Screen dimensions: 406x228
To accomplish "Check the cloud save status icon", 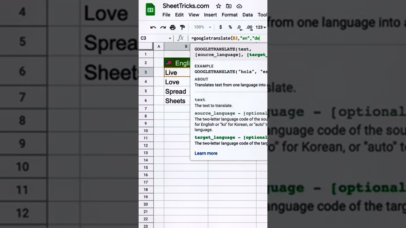I will [x=239, y=6].
